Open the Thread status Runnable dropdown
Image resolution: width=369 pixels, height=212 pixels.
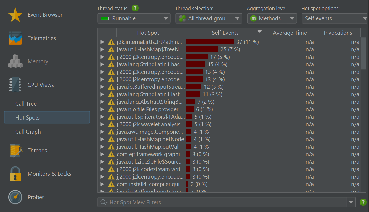pos(134,18)
